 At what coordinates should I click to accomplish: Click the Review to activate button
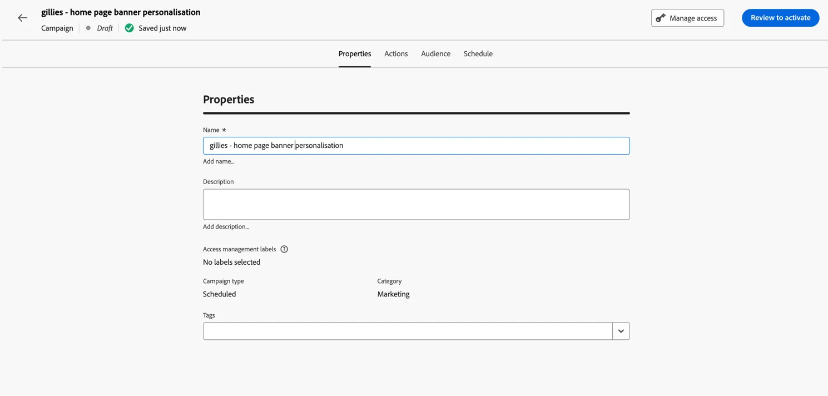coord(780,18)
